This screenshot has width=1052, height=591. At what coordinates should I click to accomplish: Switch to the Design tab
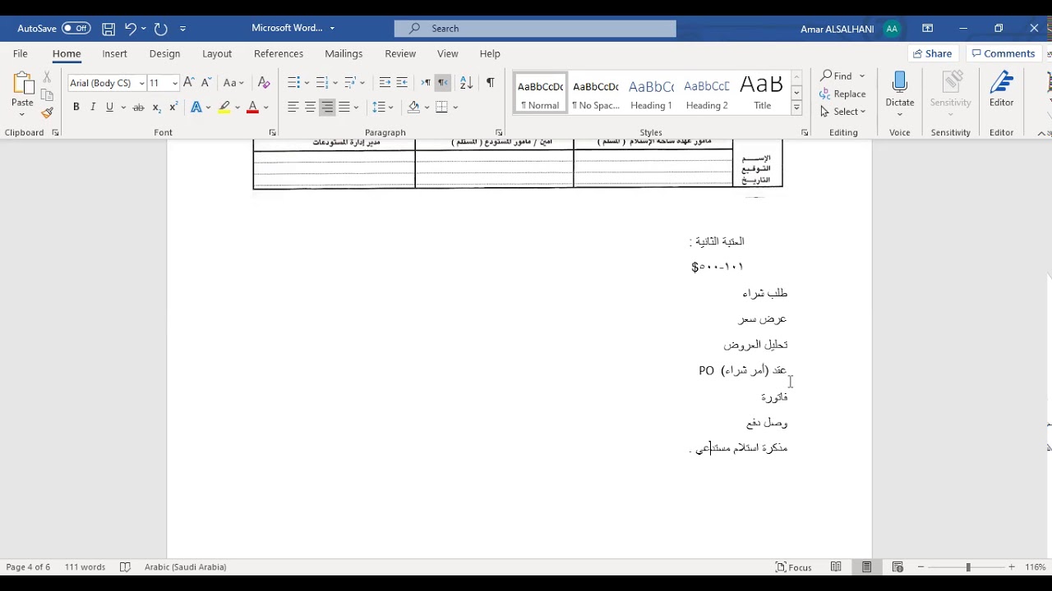164,53
